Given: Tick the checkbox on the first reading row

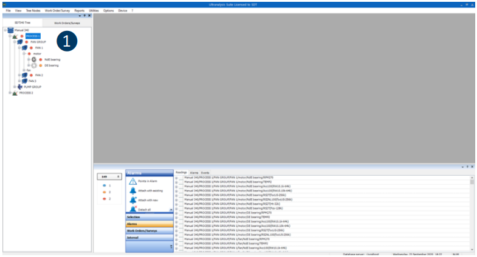Looking at the screenshot, I should [x=182, y=177].
